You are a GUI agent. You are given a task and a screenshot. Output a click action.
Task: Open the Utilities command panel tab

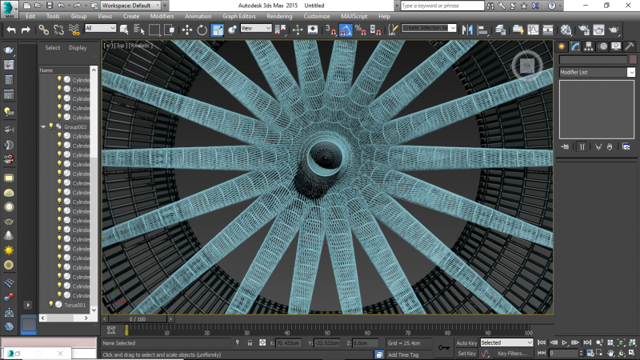[x=630, y=46]
